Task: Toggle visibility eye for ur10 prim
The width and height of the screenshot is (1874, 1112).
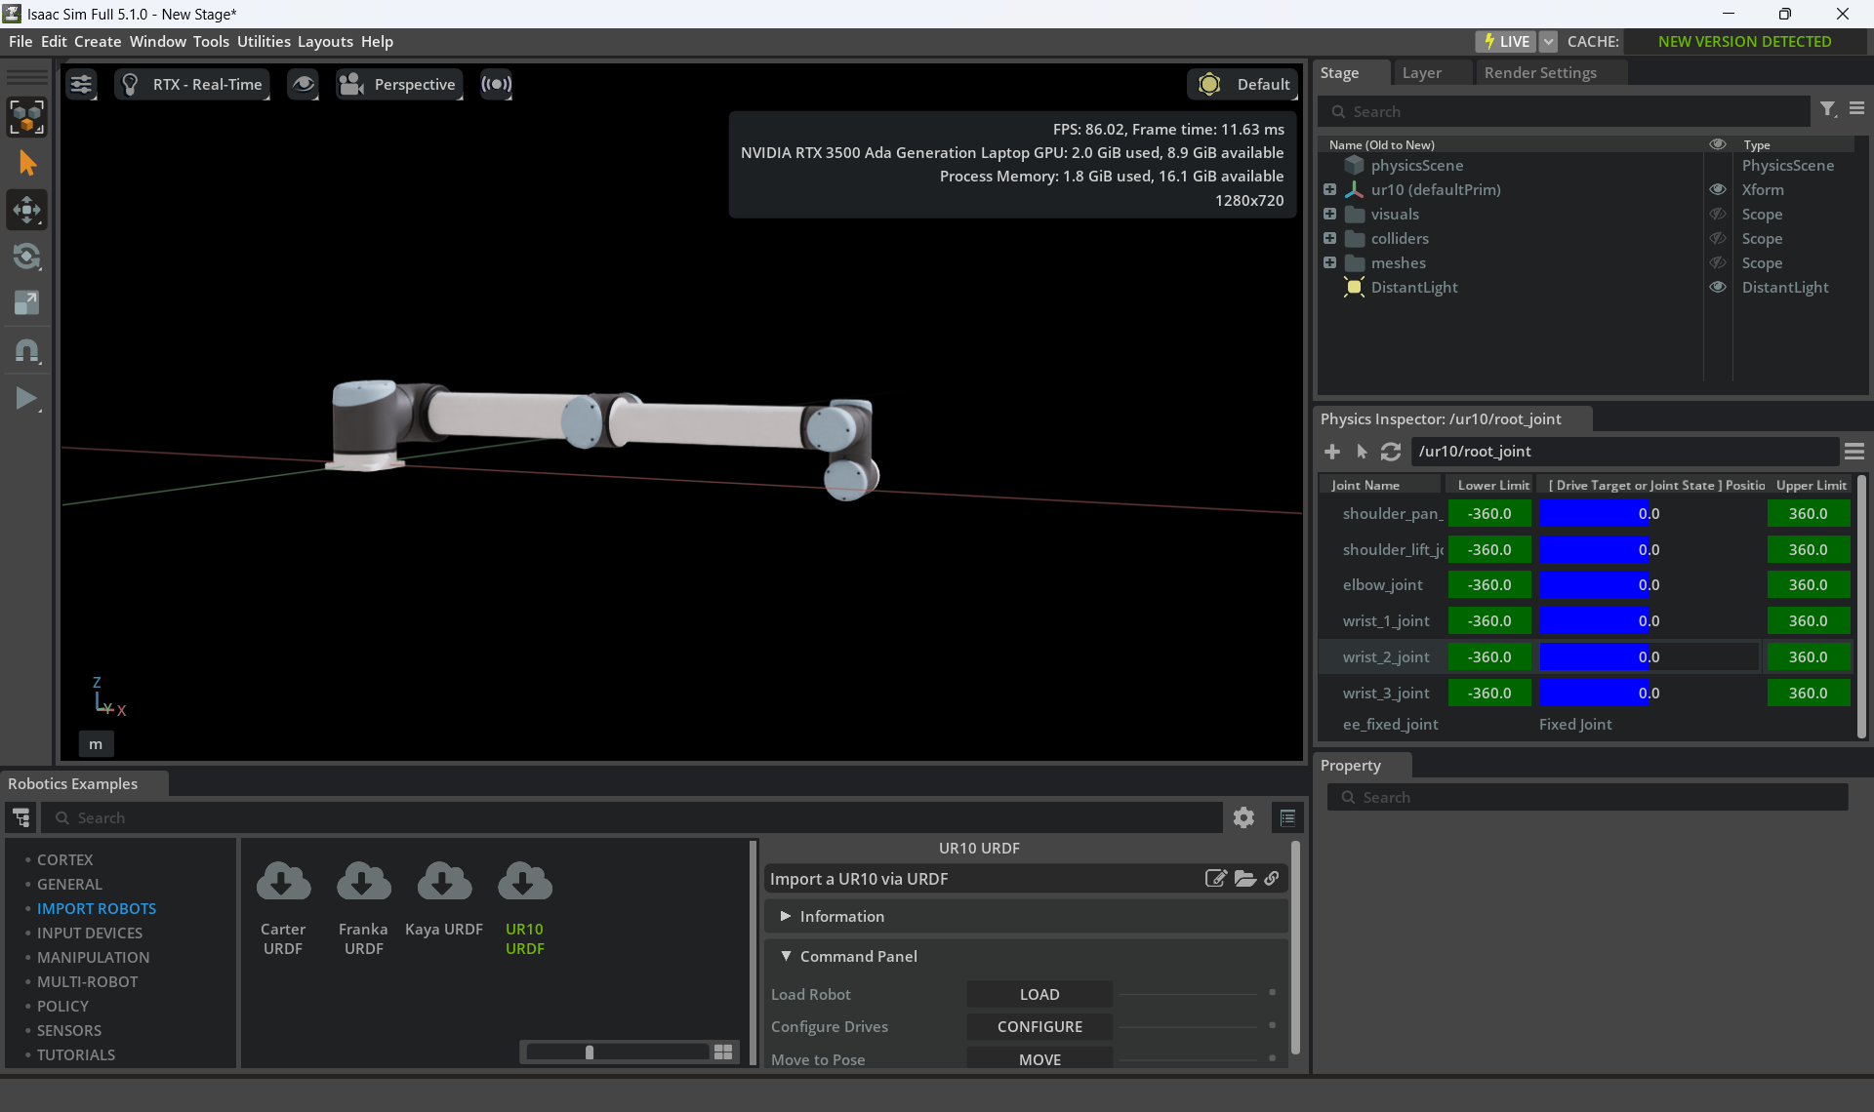Action: pyautogui.click(x=1718, y=190)
